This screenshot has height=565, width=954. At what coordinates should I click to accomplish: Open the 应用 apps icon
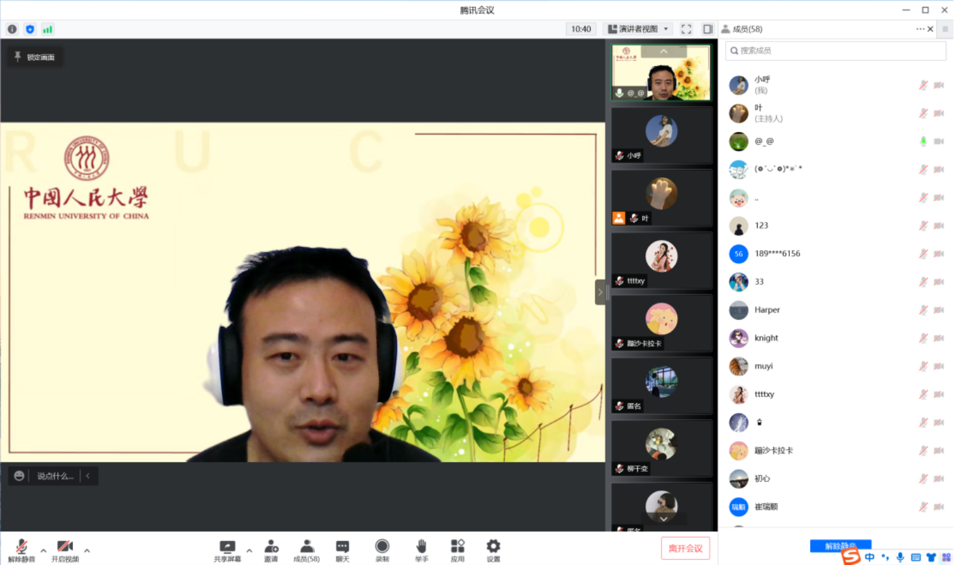(457, 549)
